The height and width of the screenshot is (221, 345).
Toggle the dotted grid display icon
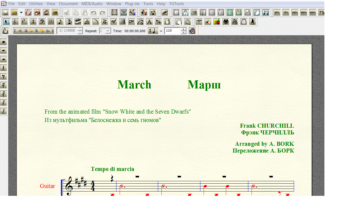pyautogui.click(x=212, y=12)
